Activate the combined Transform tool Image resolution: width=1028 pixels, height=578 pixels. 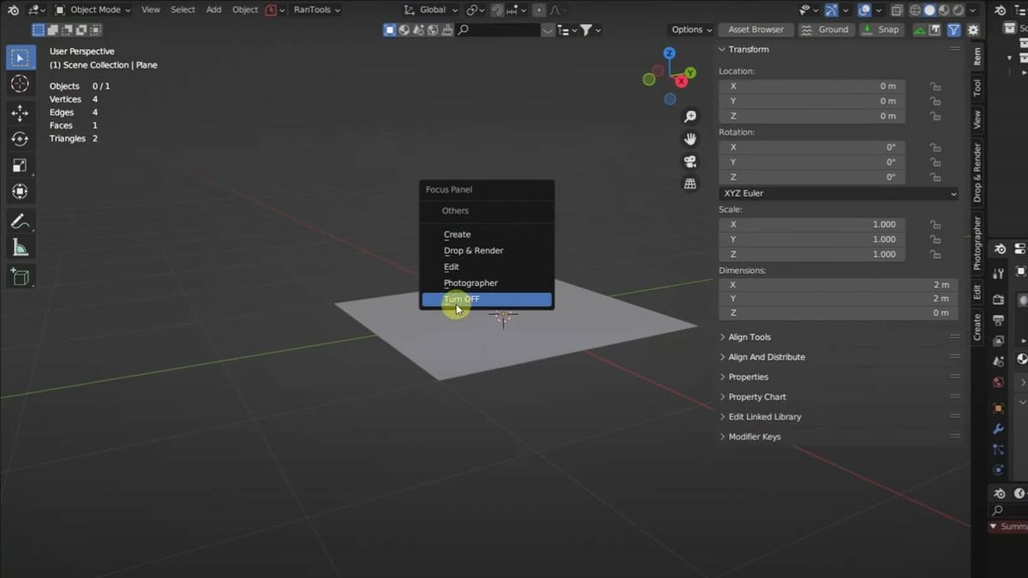[20, 192]
